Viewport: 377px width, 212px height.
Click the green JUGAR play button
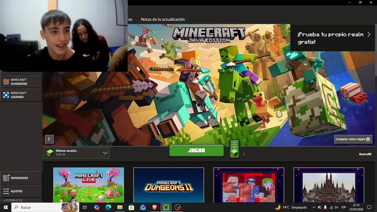196,150
